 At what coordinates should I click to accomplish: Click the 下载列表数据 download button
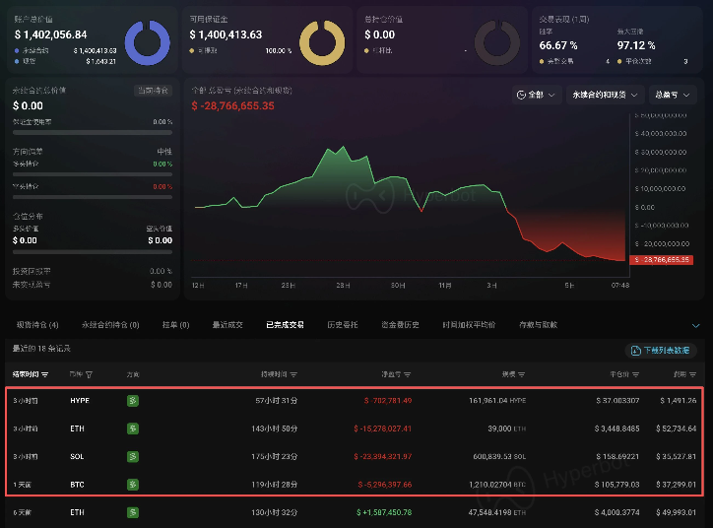coord(662,350)
